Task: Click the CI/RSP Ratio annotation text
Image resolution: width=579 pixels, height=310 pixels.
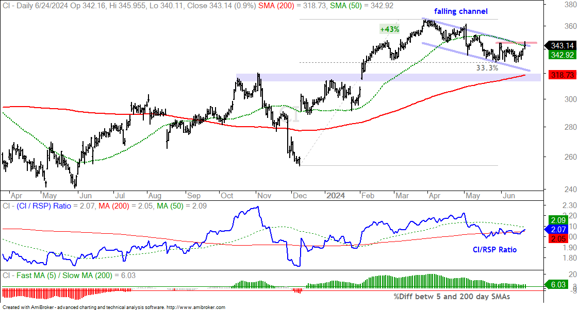Action: click(x=495, y=250)
